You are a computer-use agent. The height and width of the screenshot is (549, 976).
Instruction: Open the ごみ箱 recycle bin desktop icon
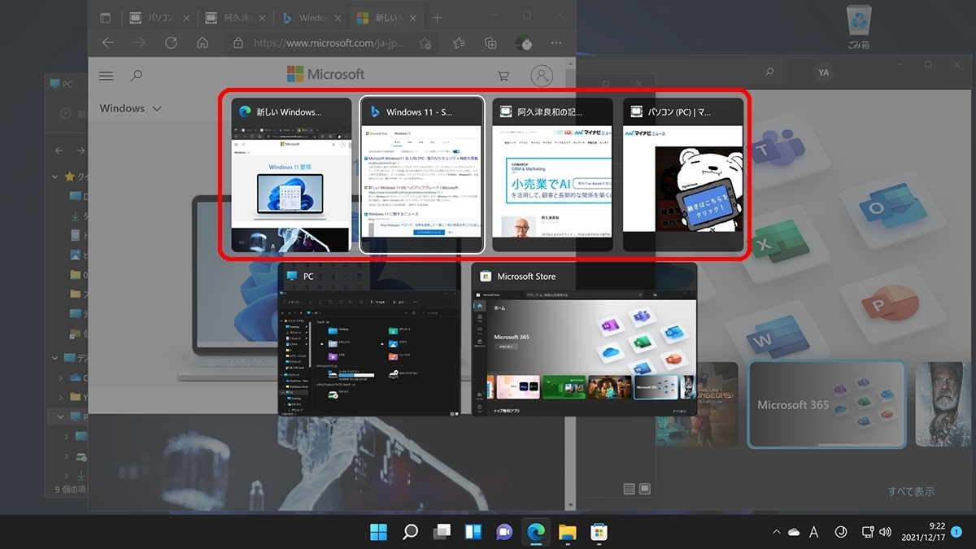click(859, 27)
